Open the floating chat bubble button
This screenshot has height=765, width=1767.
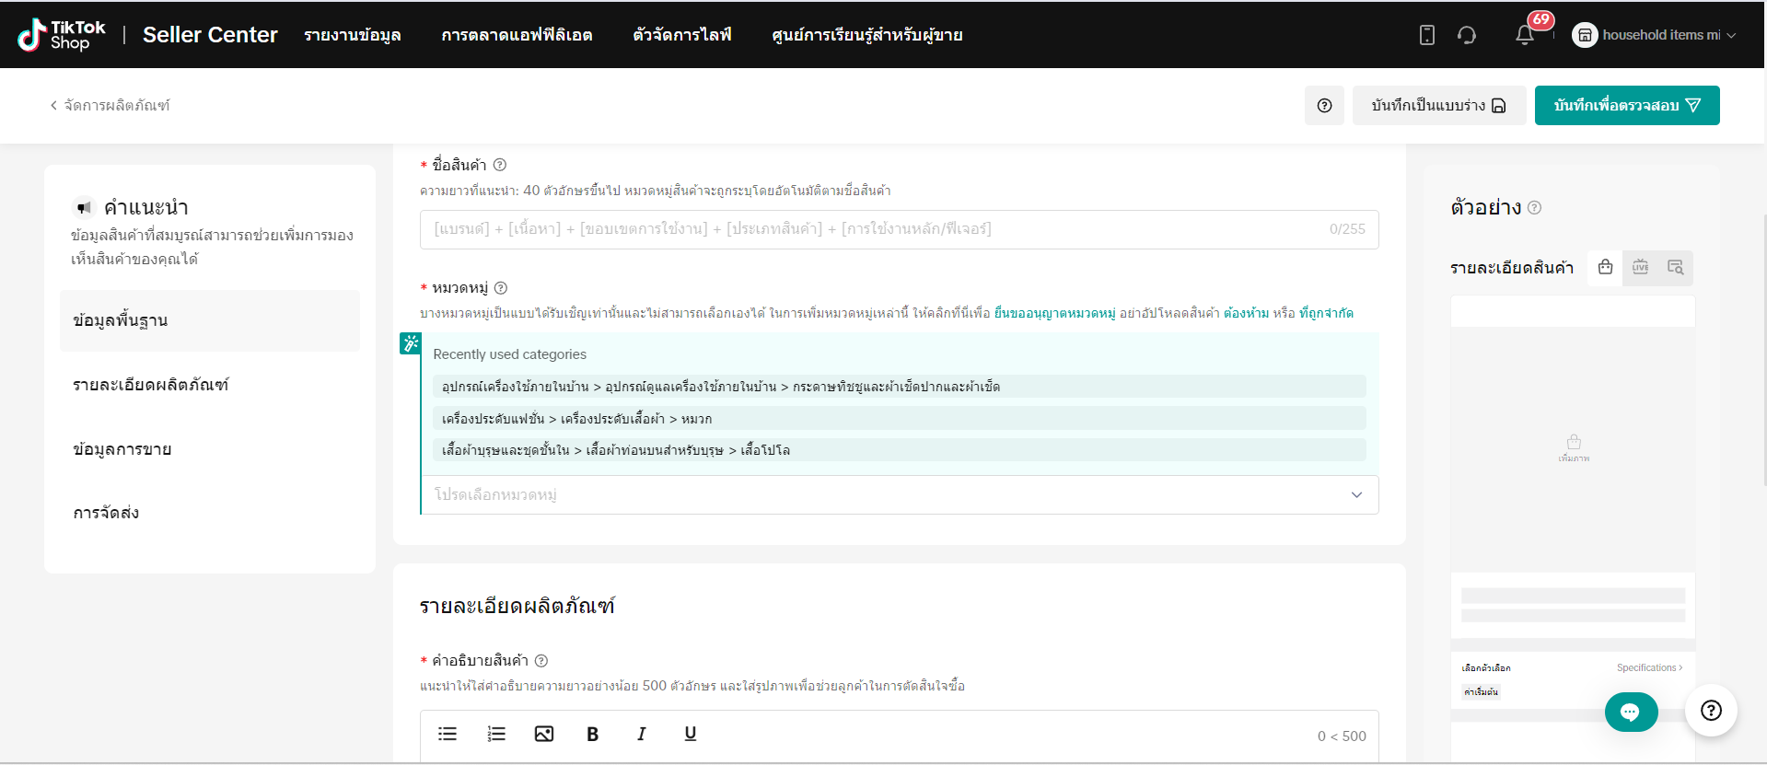coord(1631,712)
